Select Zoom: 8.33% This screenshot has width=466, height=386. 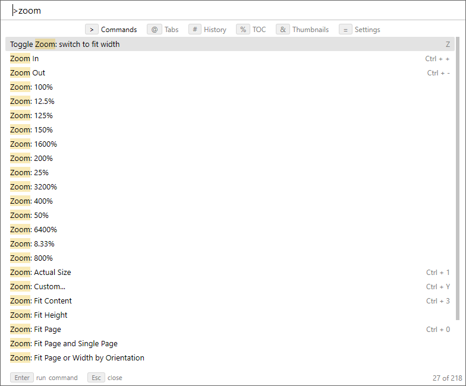tap(230, 243)
